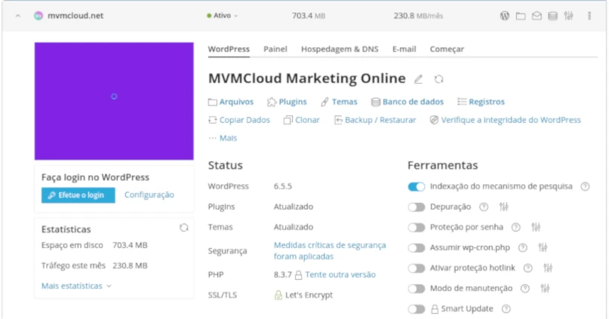Open help icon for Modo de manutenção

click(525, 289)
